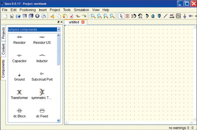The width and height of the screenshot is (197, 130).
Task: Close the untitled document tab
Action: [x=83, y=22]
